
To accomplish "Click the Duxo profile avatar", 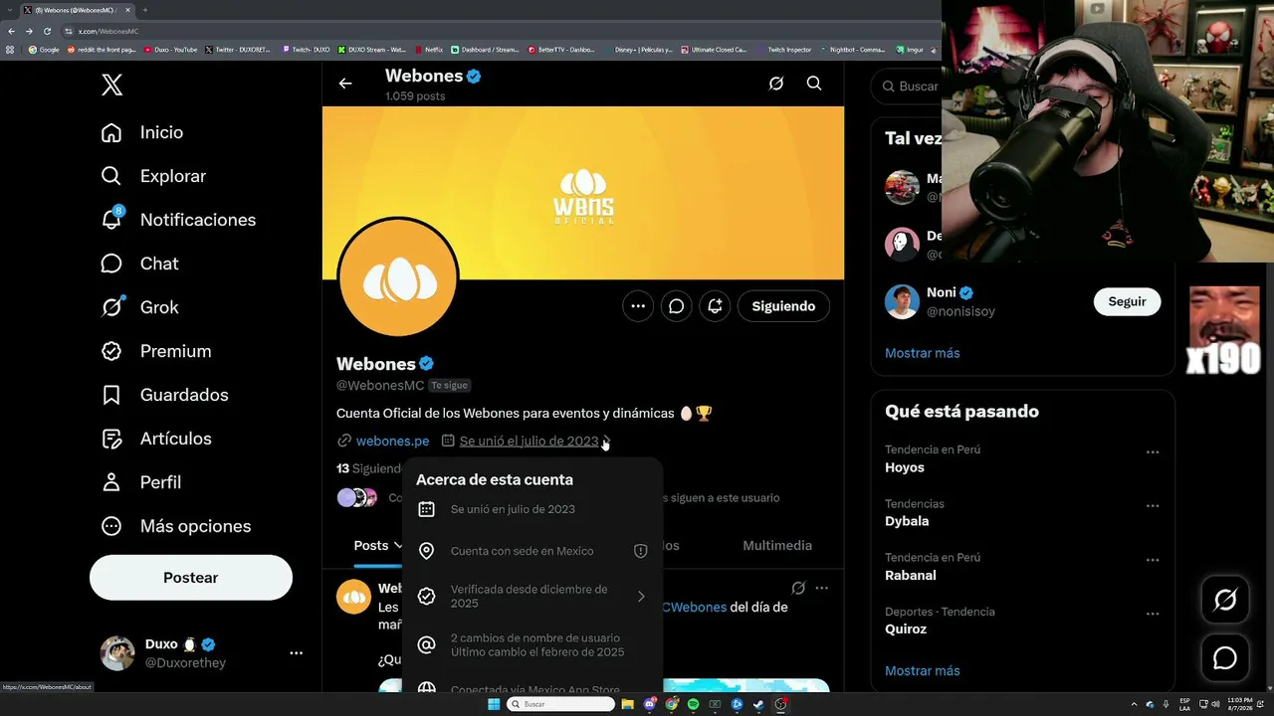I will (x=117, y=653).
